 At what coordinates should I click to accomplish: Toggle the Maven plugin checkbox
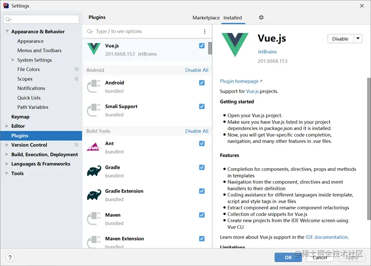coord(202,215)
